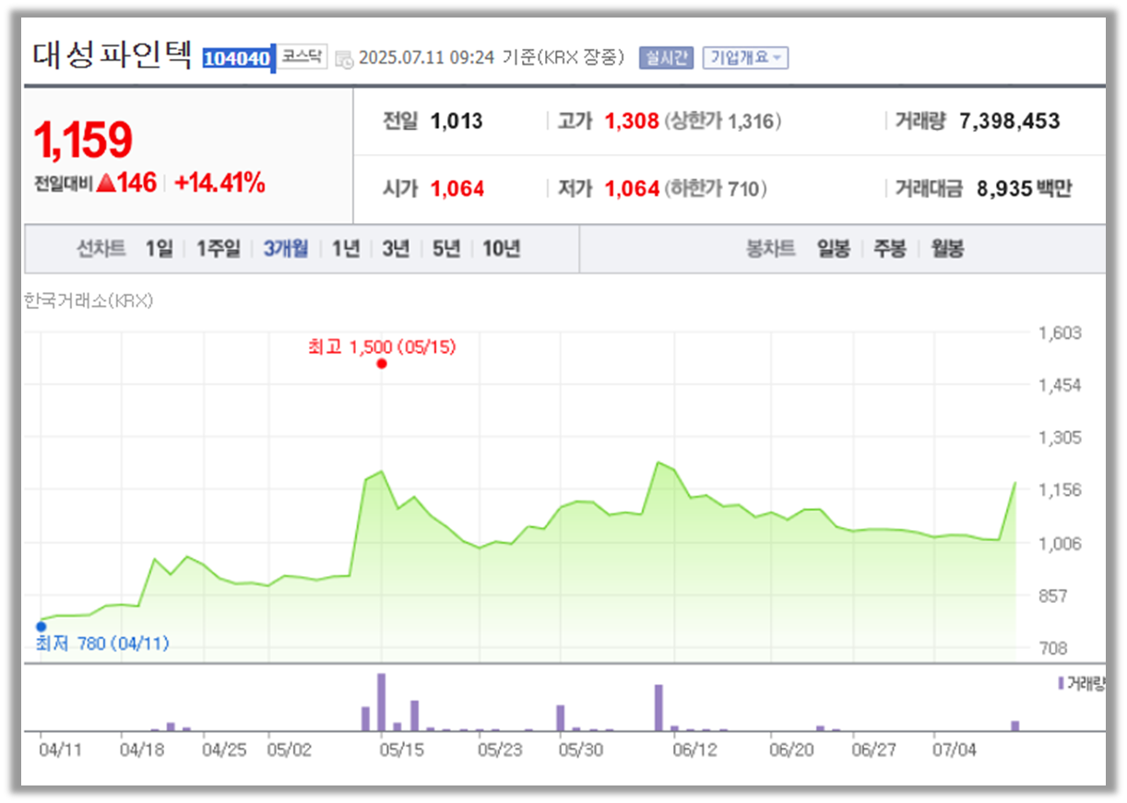Click the 최고 1,500 (05/15) annotation text
Viewport: 1127px width, 803px height.
click(x=382, y=348)
